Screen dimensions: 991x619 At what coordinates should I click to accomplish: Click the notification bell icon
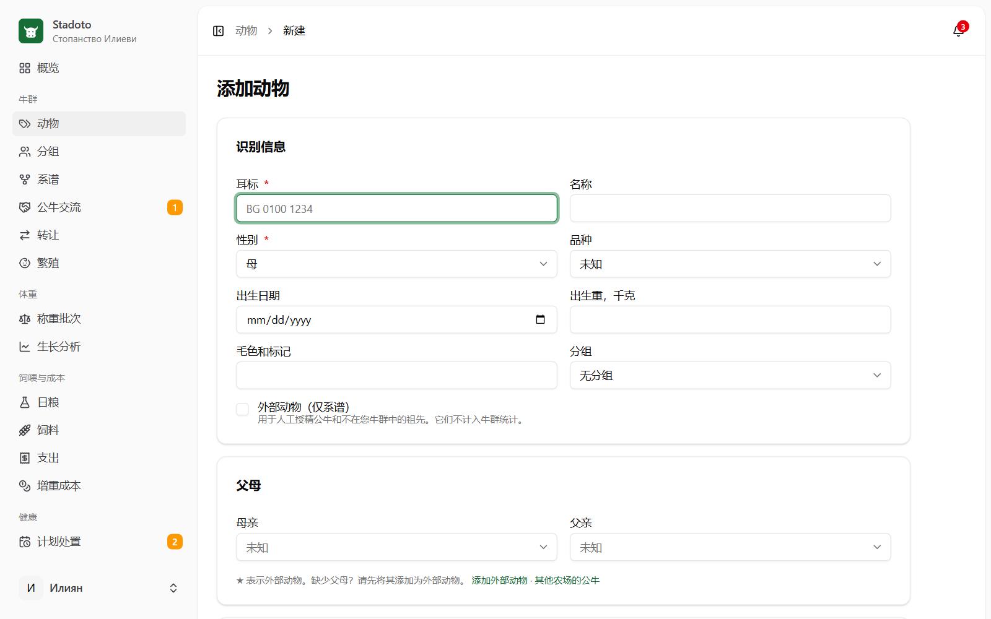(x=958, y=31)
